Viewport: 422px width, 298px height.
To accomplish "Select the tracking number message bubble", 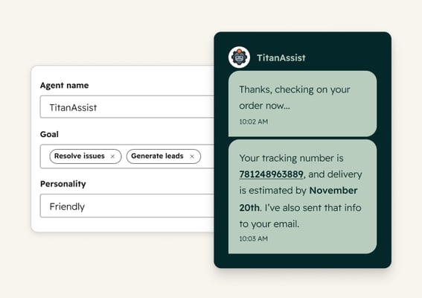I will [x=302, y=197].
